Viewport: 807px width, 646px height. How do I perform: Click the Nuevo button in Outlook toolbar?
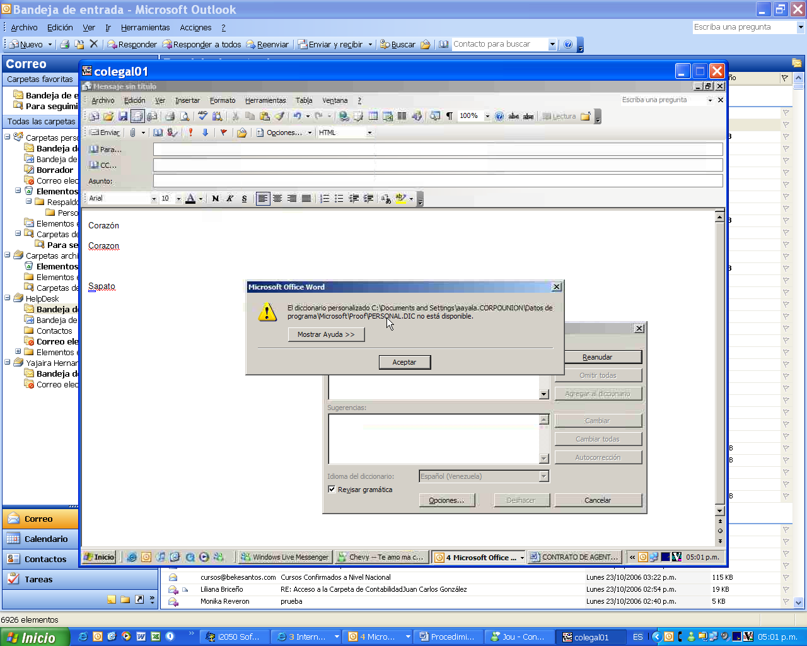click(x=26, y=44)
